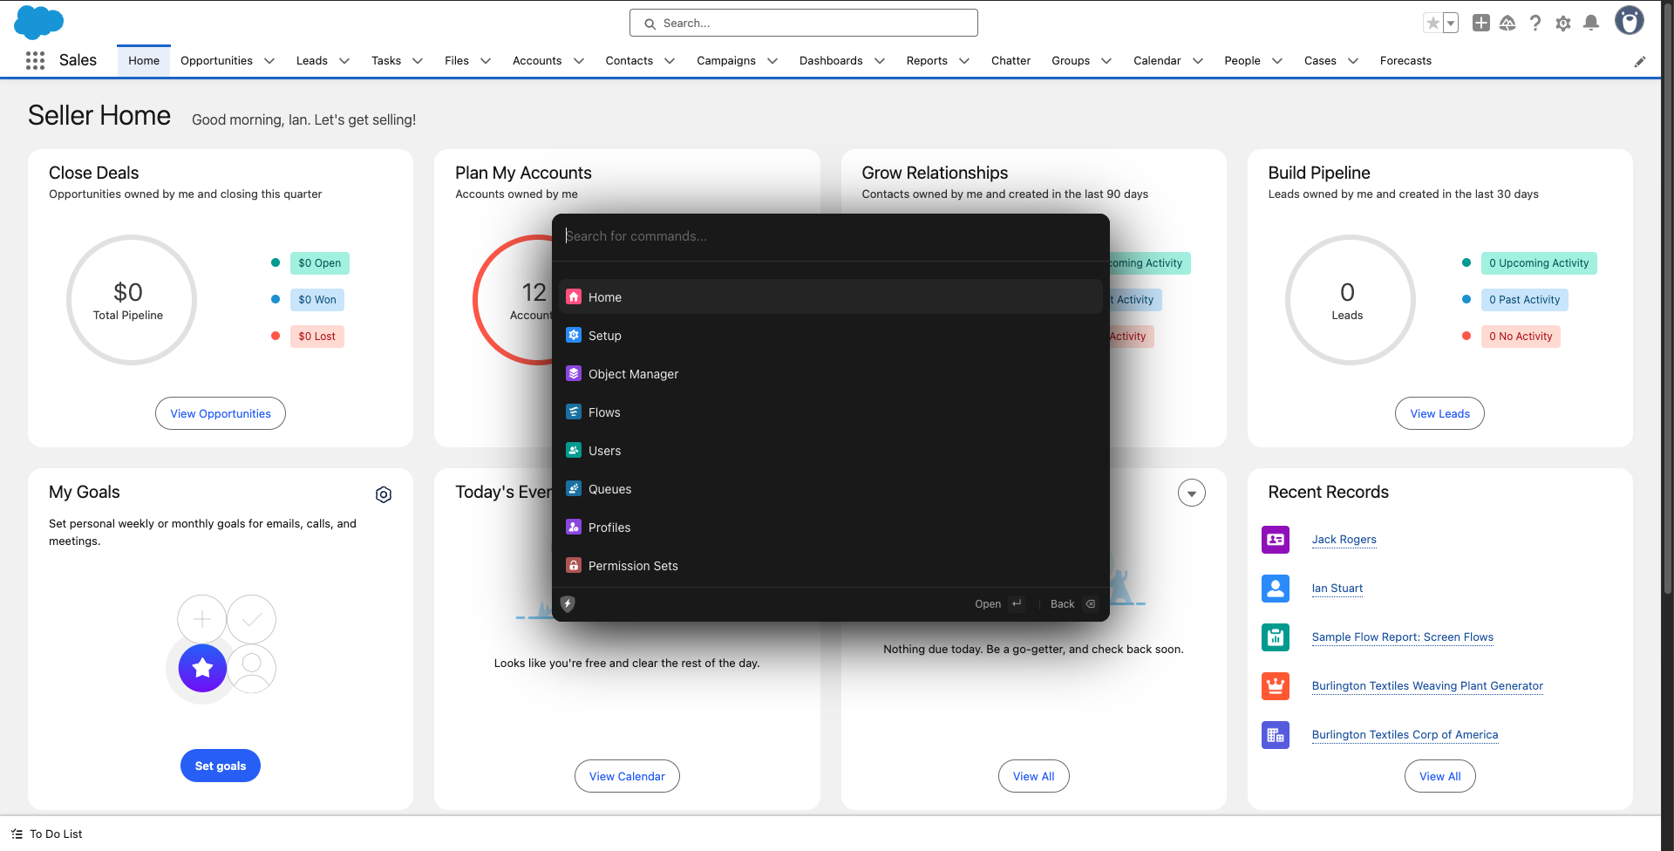Click the Sample Flow Report icon
This screenshot has width=1674, height=851.
pyautogui.click(x=1276, y=637)
